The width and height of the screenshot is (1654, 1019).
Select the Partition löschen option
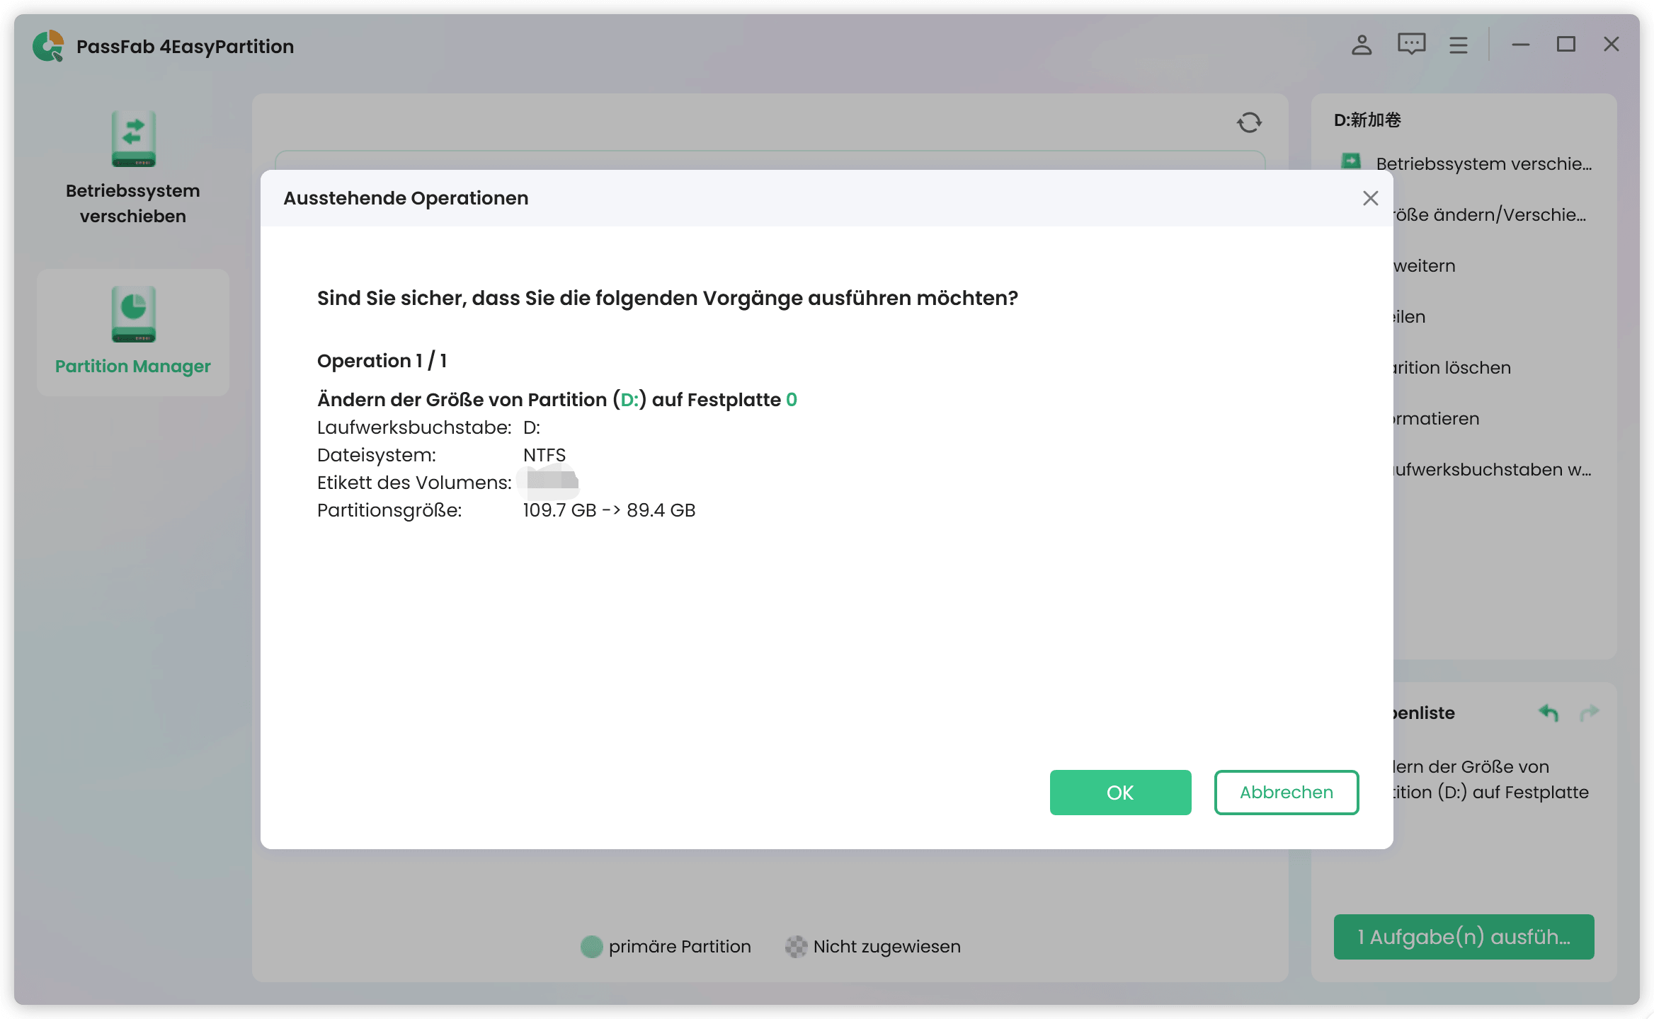1459,367
